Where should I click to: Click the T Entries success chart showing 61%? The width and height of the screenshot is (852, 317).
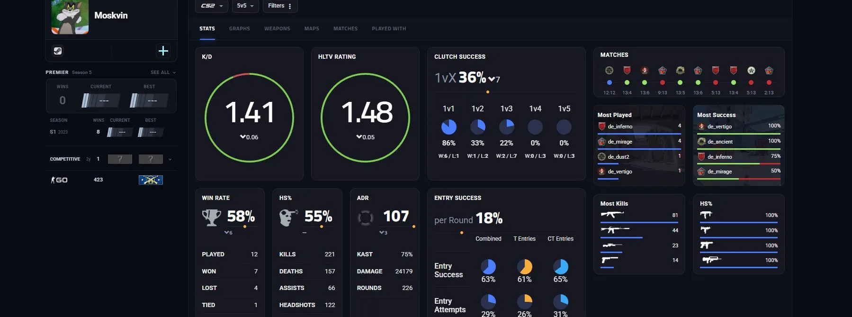click(x=524, y=267)
